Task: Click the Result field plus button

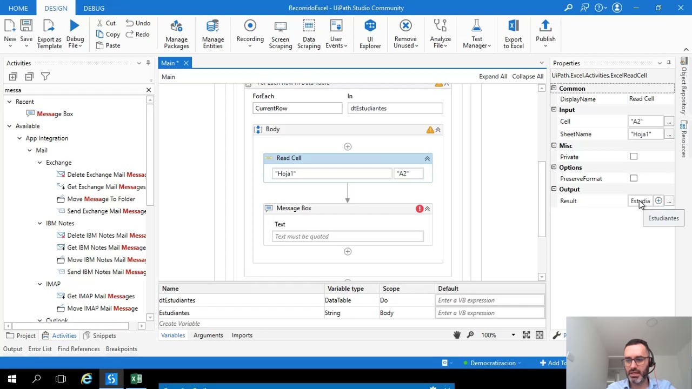Action: [x=658, y=201]
